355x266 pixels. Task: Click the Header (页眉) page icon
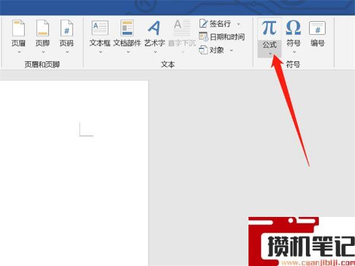pyautogui.click(x=18, y=28)
